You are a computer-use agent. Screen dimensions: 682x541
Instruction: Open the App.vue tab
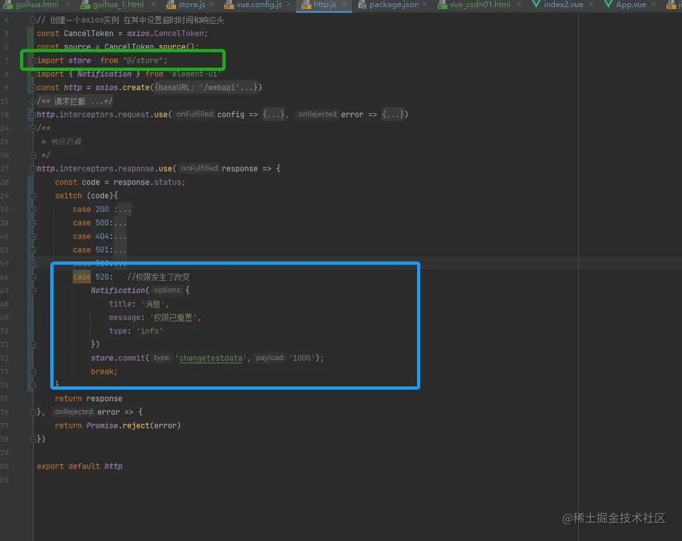click(x=631, y=5)
